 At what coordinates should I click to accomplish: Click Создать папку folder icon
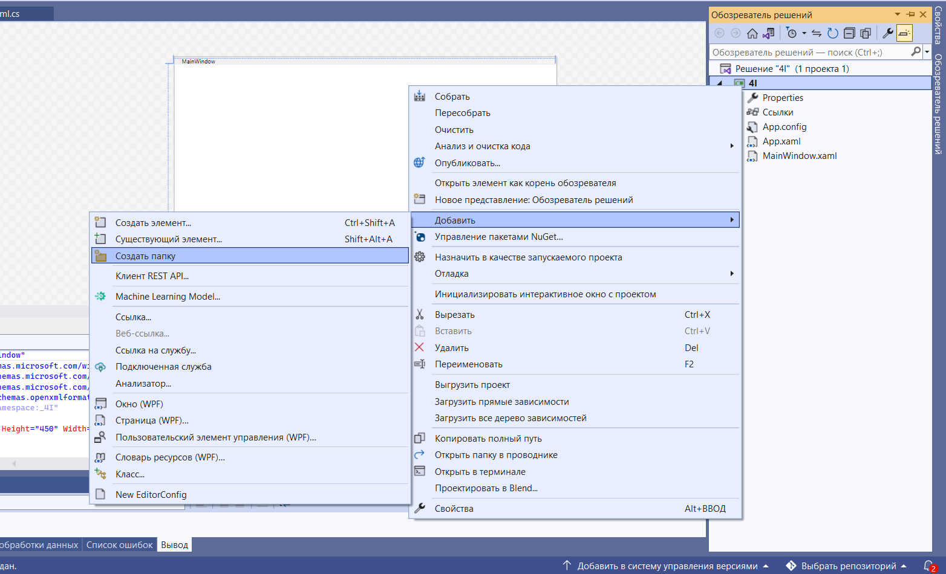tap(100, 256)
